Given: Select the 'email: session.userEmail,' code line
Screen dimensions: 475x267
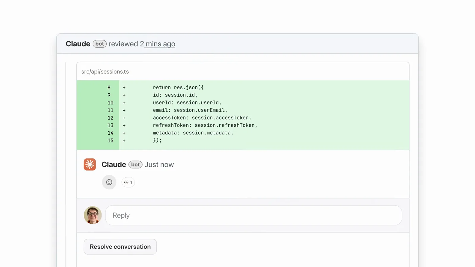Looking at the screenshot, I should [x=190, y=110].
